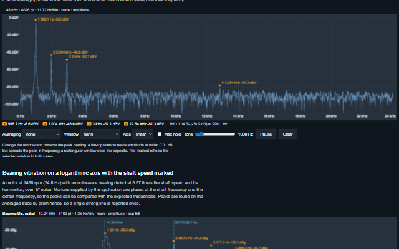Click peak marker 2 triangle at 2.004 kHz
Screen dimensions: 399x249
tap(51, 55)
